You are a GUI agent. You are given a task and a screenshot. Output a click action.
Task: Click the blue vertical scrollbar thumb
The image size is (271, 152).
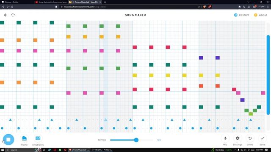point(268,75)
